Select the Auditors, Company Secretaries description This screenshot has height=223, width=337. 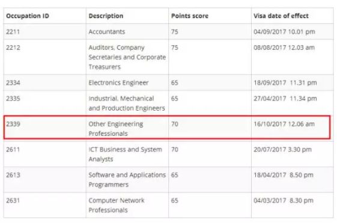point(127,57)
